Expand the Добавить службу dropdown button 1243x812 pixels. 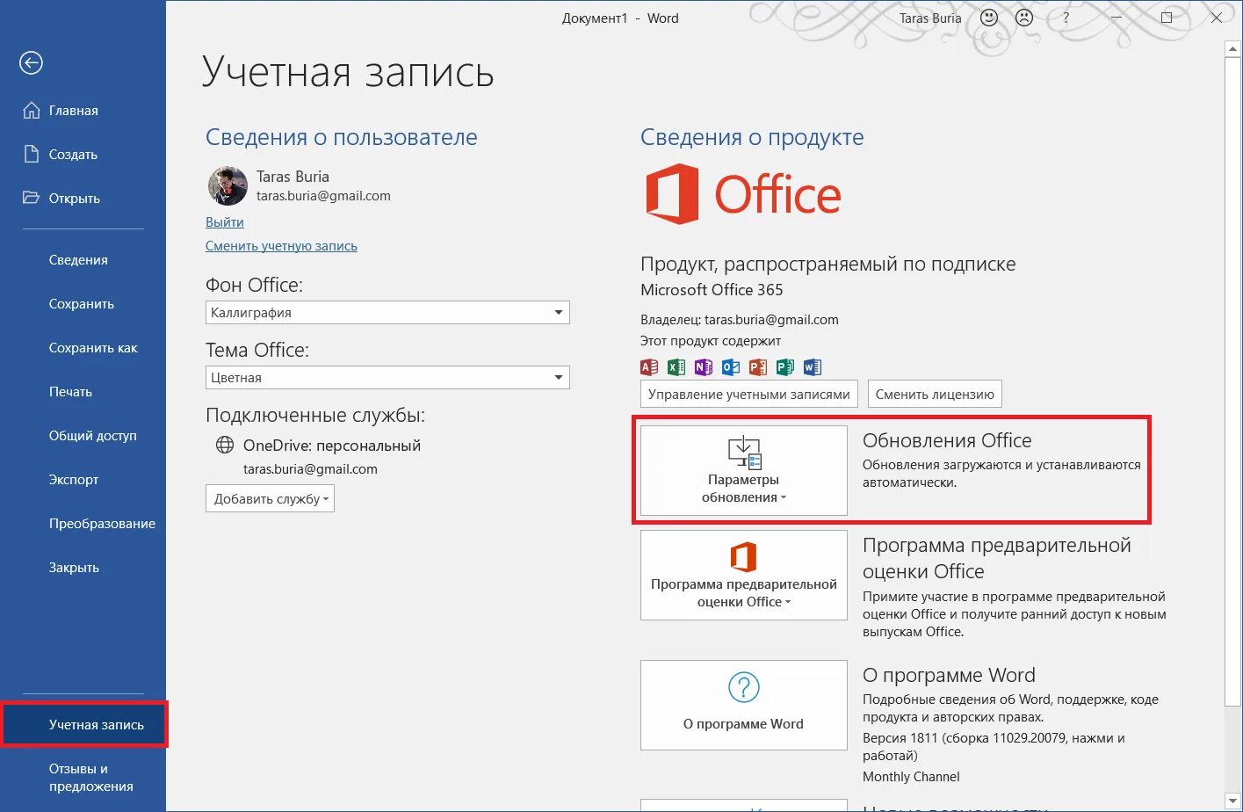click(x=270, y=498)
